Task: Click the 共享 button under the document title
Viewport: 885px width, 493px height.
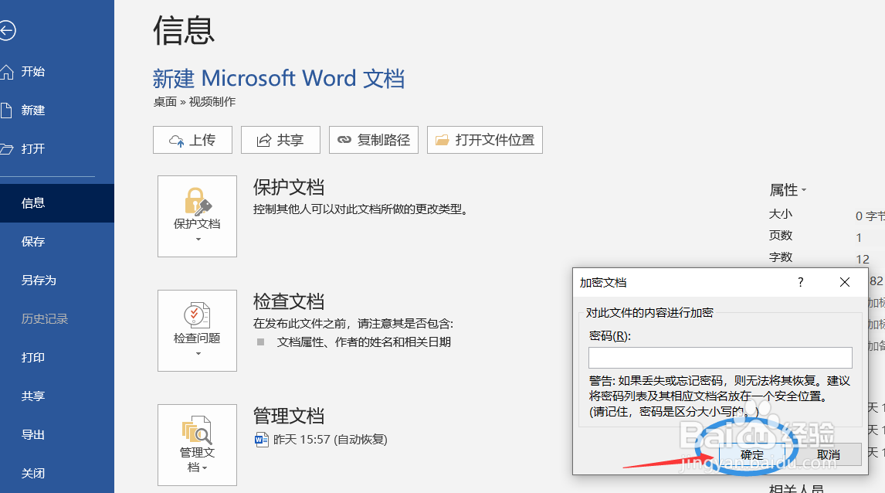Action: [x=280, y=140]
